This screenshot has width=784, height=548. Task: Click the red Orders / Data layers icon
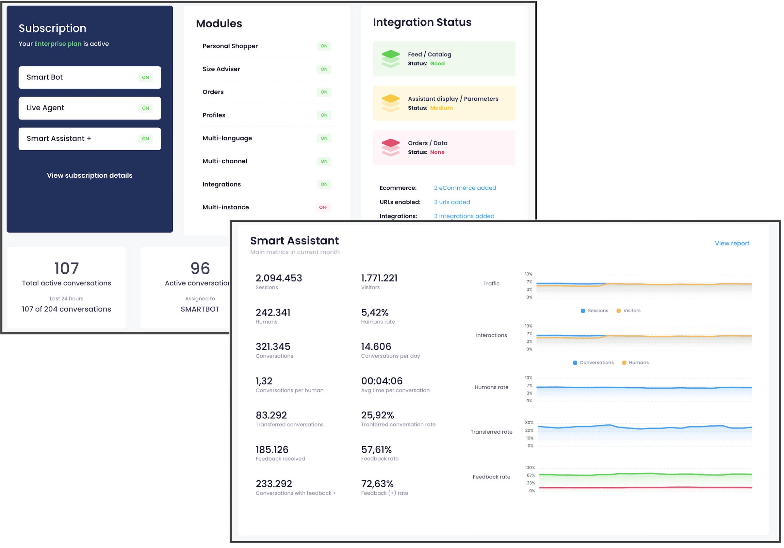(390, 148)
